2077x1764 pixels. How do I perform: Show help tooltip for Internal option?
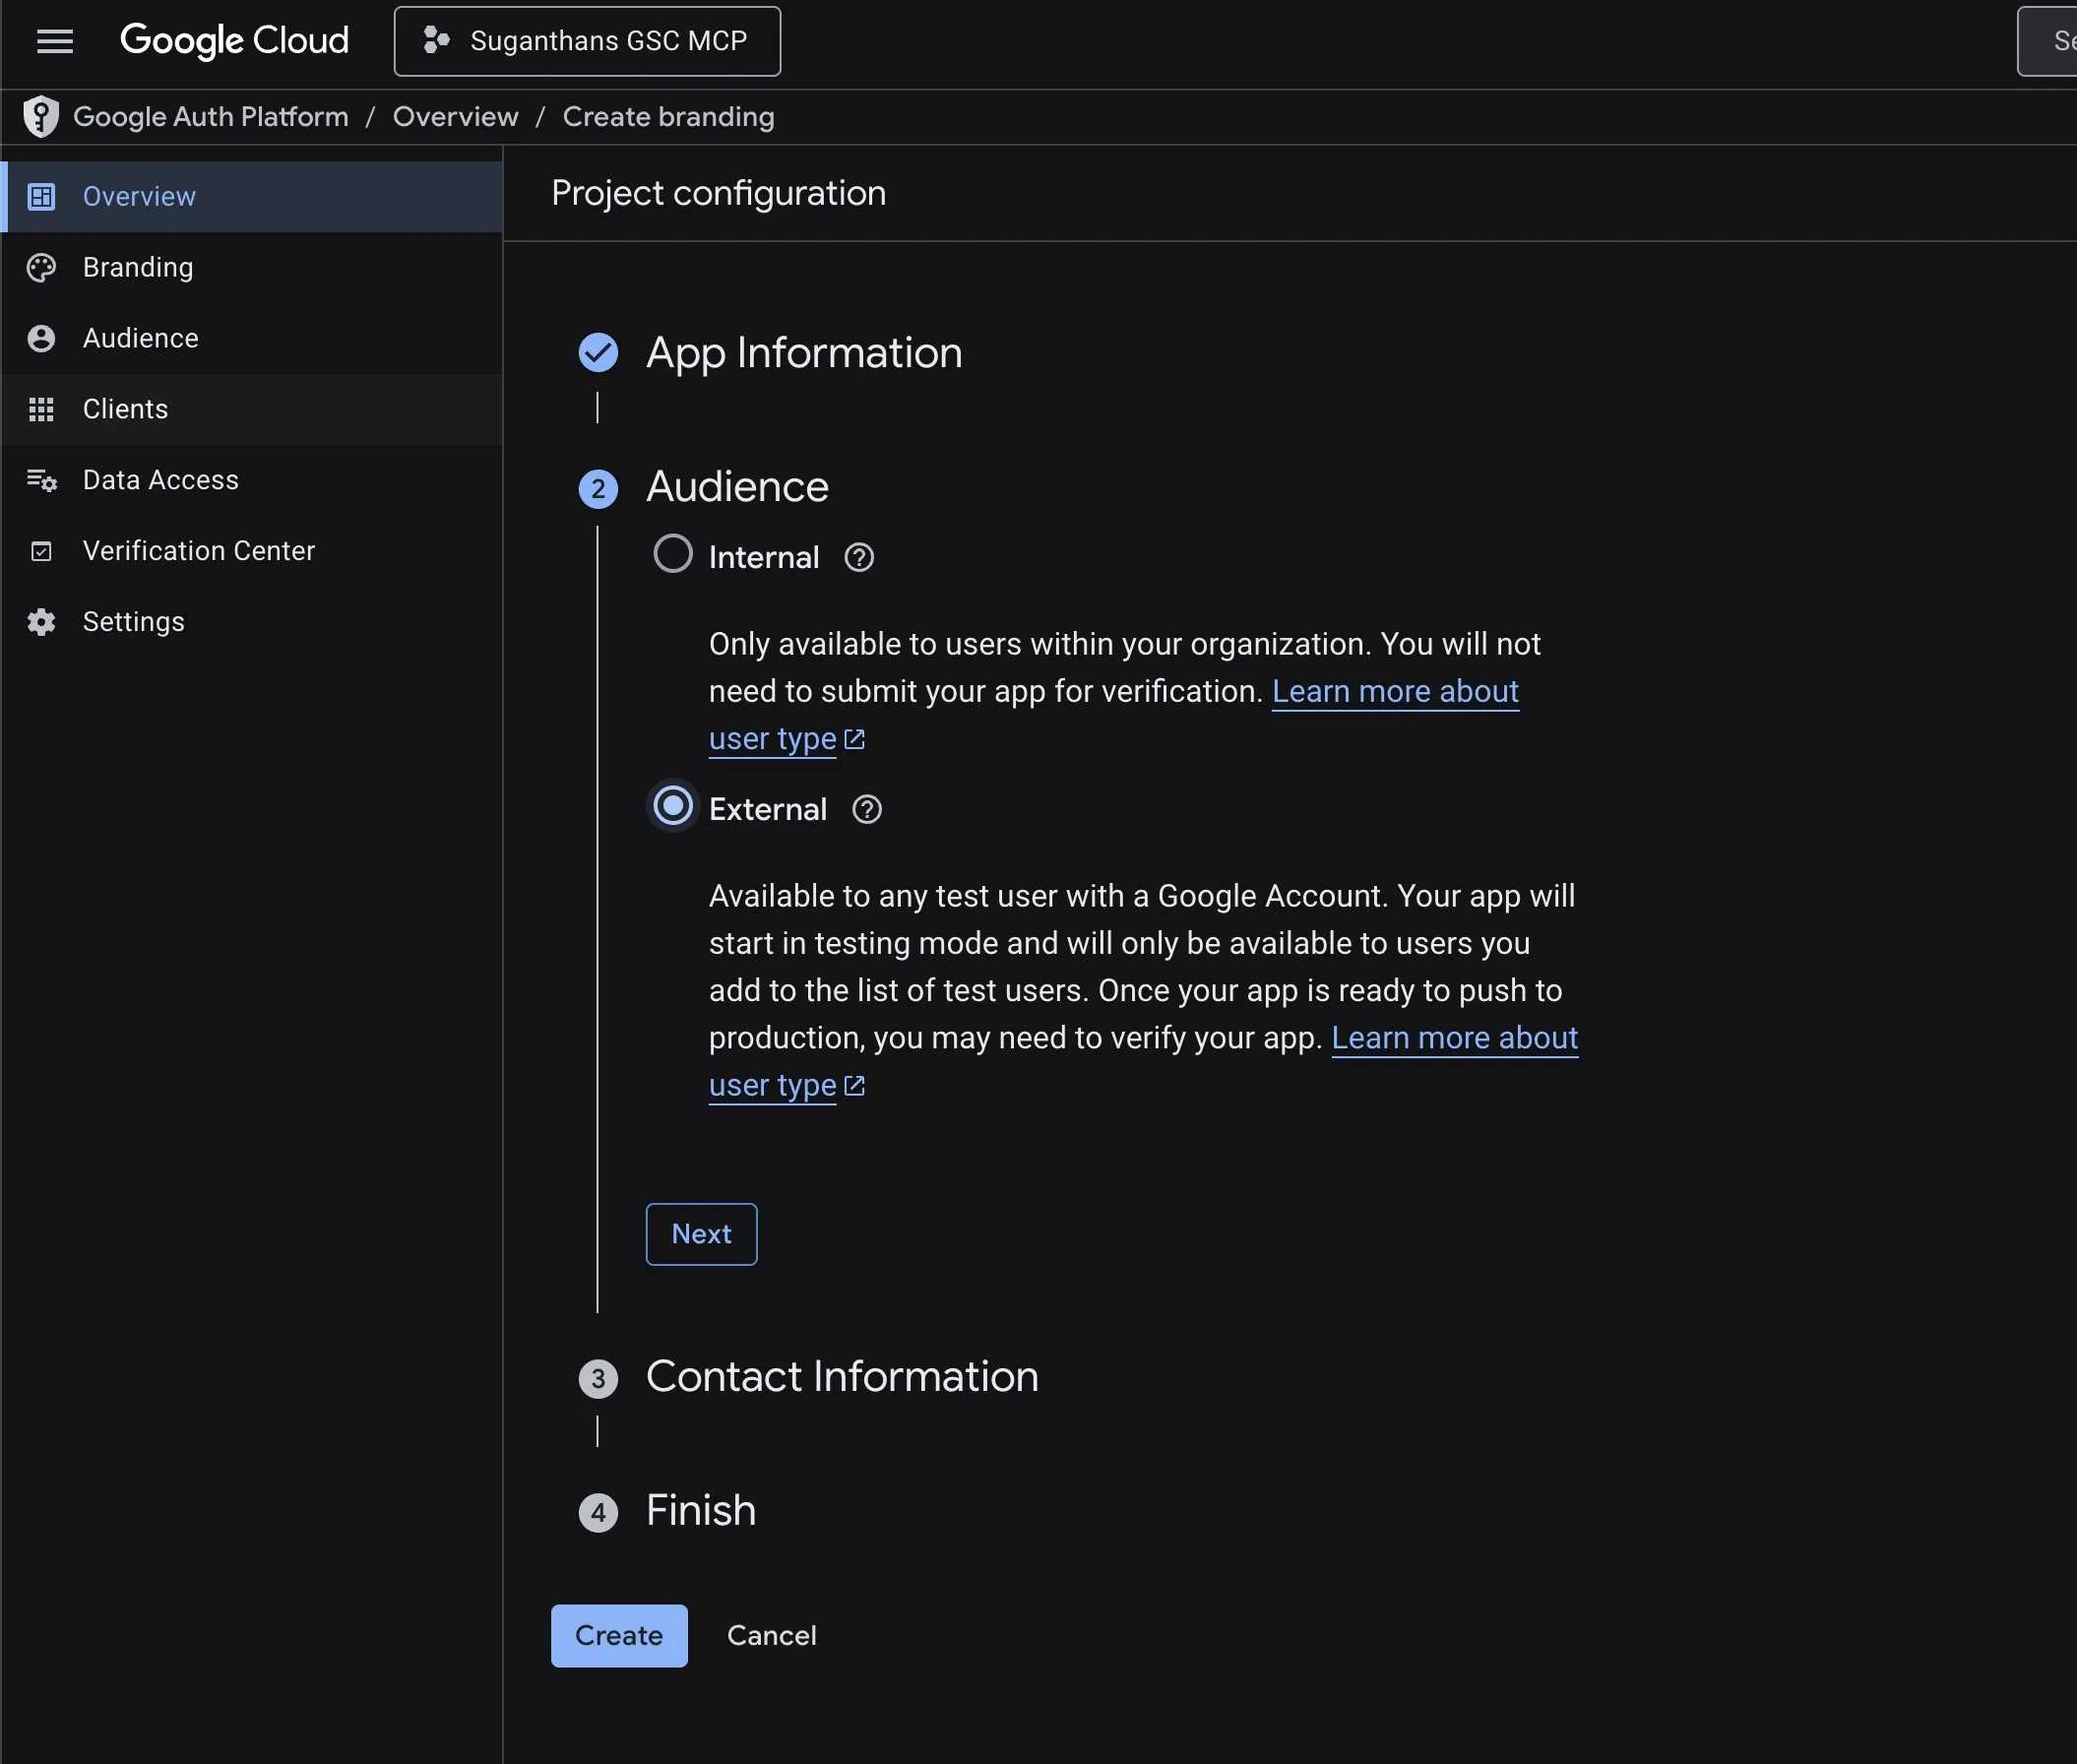[x=858, y=557]
